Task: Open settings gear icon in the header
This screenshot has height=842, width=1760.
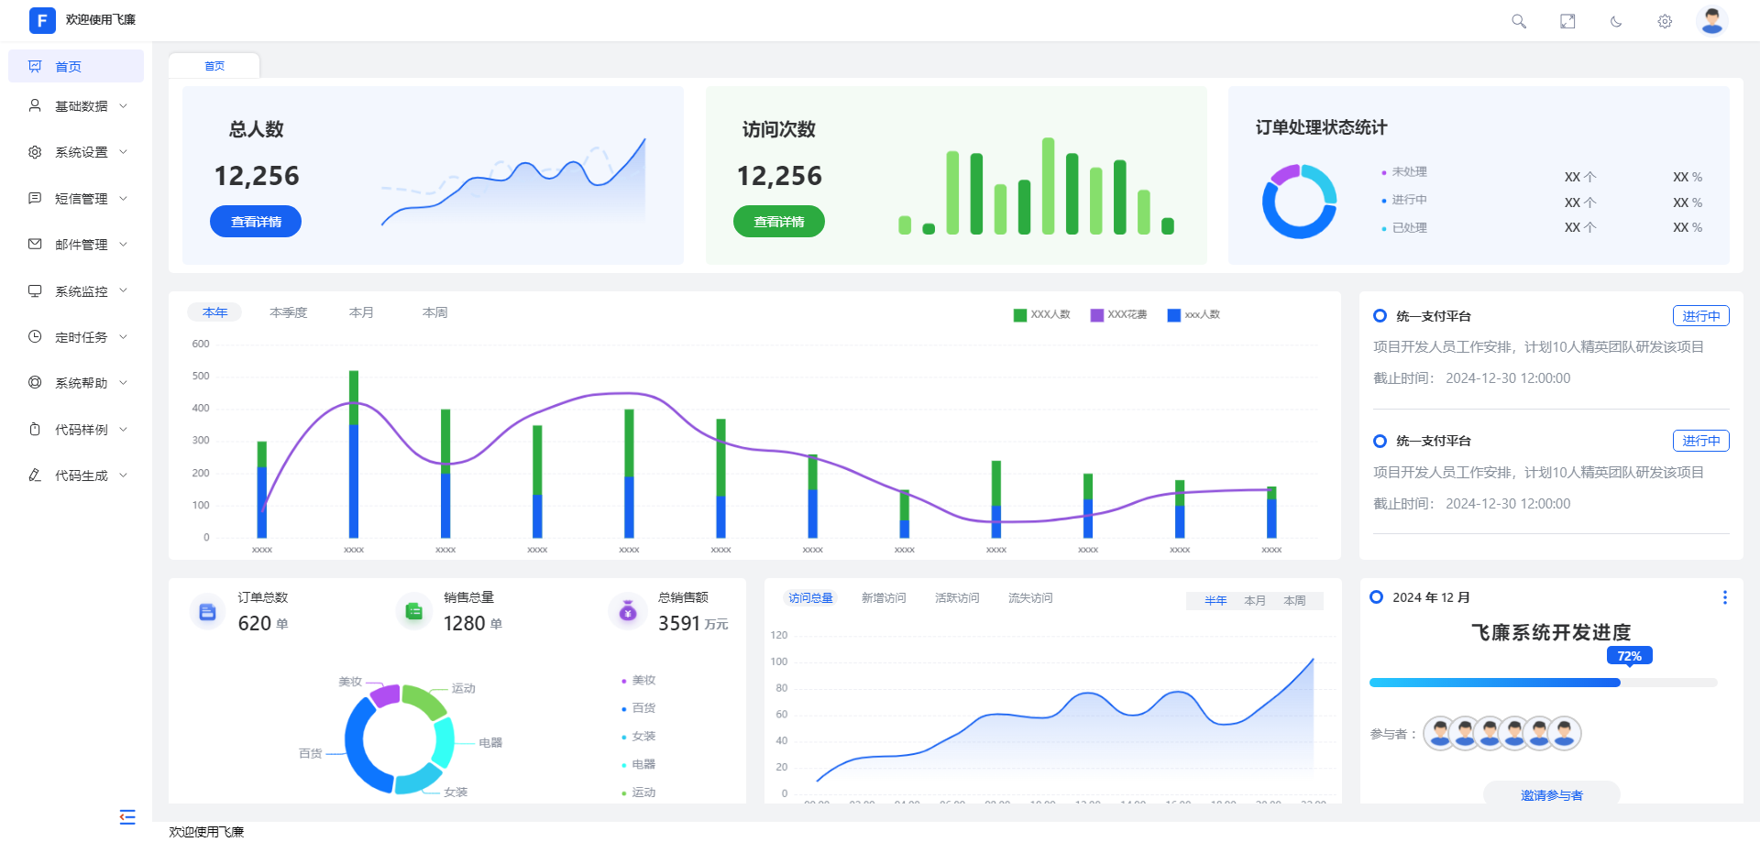Action: coord(1665,21)
